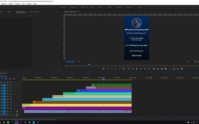Screen dimensions: 199x124
Task: Open Google Chrome from the taskbar
Action: 4,122
